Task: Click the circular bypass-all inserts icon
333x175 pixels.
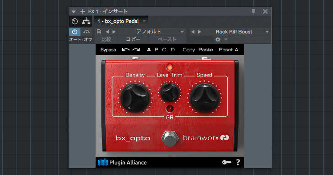Action: point(75,21)
